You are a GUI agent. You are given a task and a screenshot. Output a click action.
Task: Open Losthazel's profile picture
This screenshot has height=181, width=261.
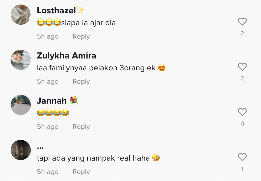point(21,15)
